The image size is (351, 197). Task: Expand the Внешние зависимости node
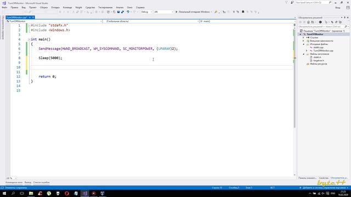[303, 41]
